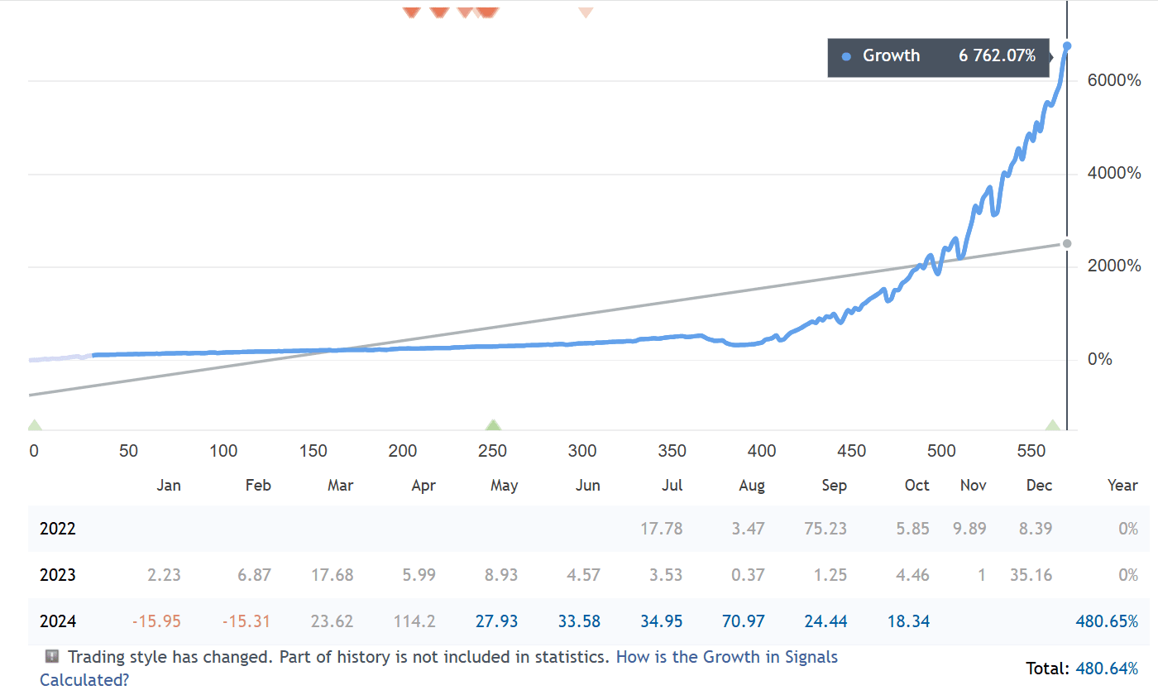Click the info icon beside Trading style notice
Image resolution: width=1158 pixels, height=695 pixels.
click(51, 657)
